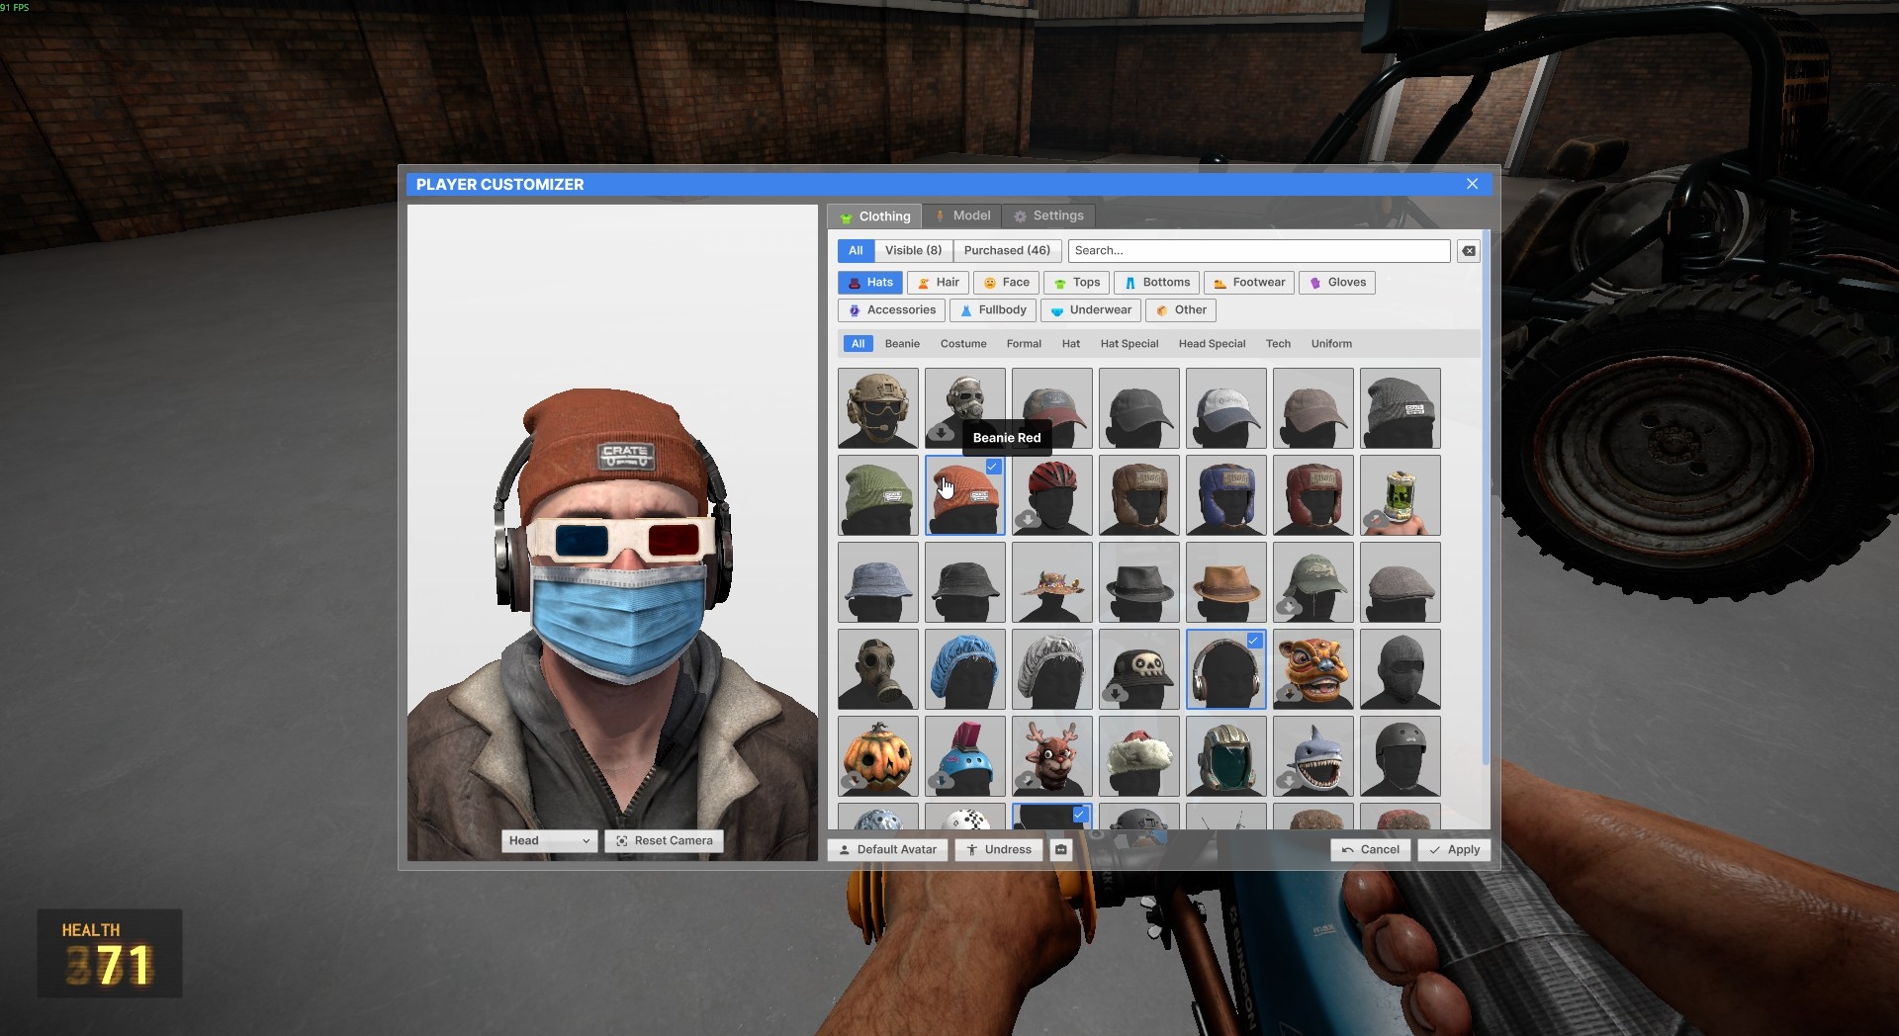Select the black skull cap thumbnail
The height and width of the screenshot is (1036, 1899).
(x=1138, y=669)
